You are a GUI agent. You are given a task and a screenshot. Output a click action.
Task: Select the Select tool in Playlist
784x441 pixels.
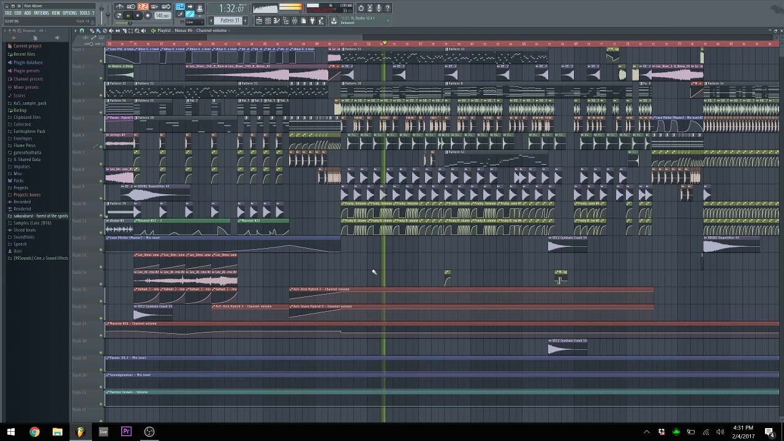point(130,31)
